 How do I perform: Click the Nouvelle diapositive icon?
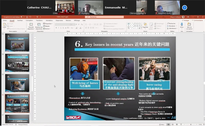click(x=31, y=26)
